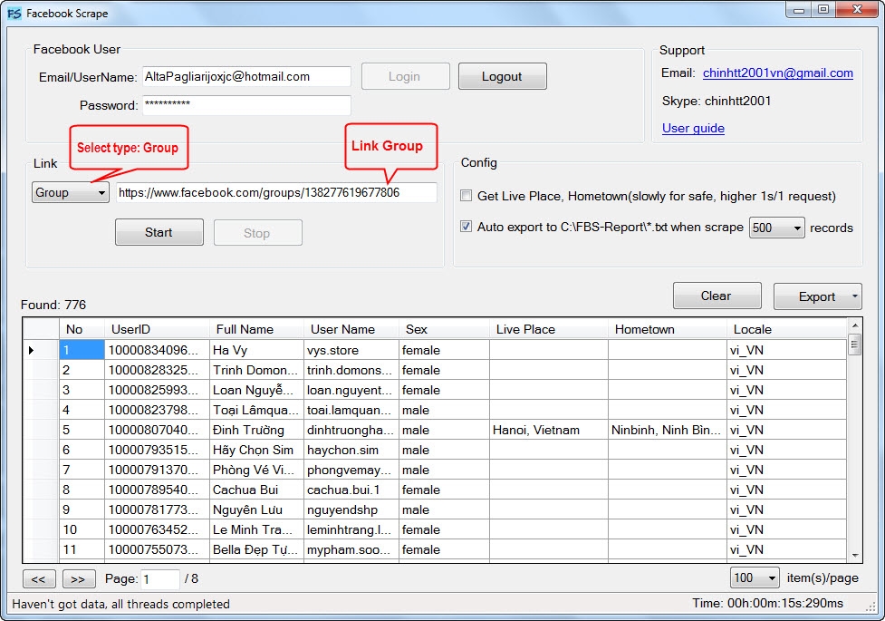Click the Email/UserName input field
Screen dimensions: 885x621
tap(246, 77)
